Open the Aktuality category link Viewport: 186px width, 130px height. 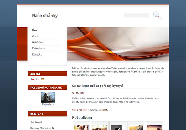point(104,110)
